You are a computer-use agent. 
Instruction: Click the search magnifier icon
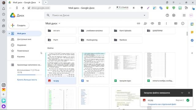48,15
